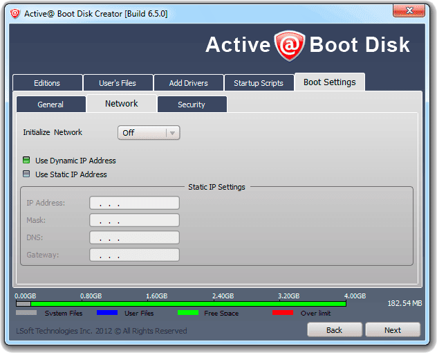Click the DNS: label

pos(35,237)
